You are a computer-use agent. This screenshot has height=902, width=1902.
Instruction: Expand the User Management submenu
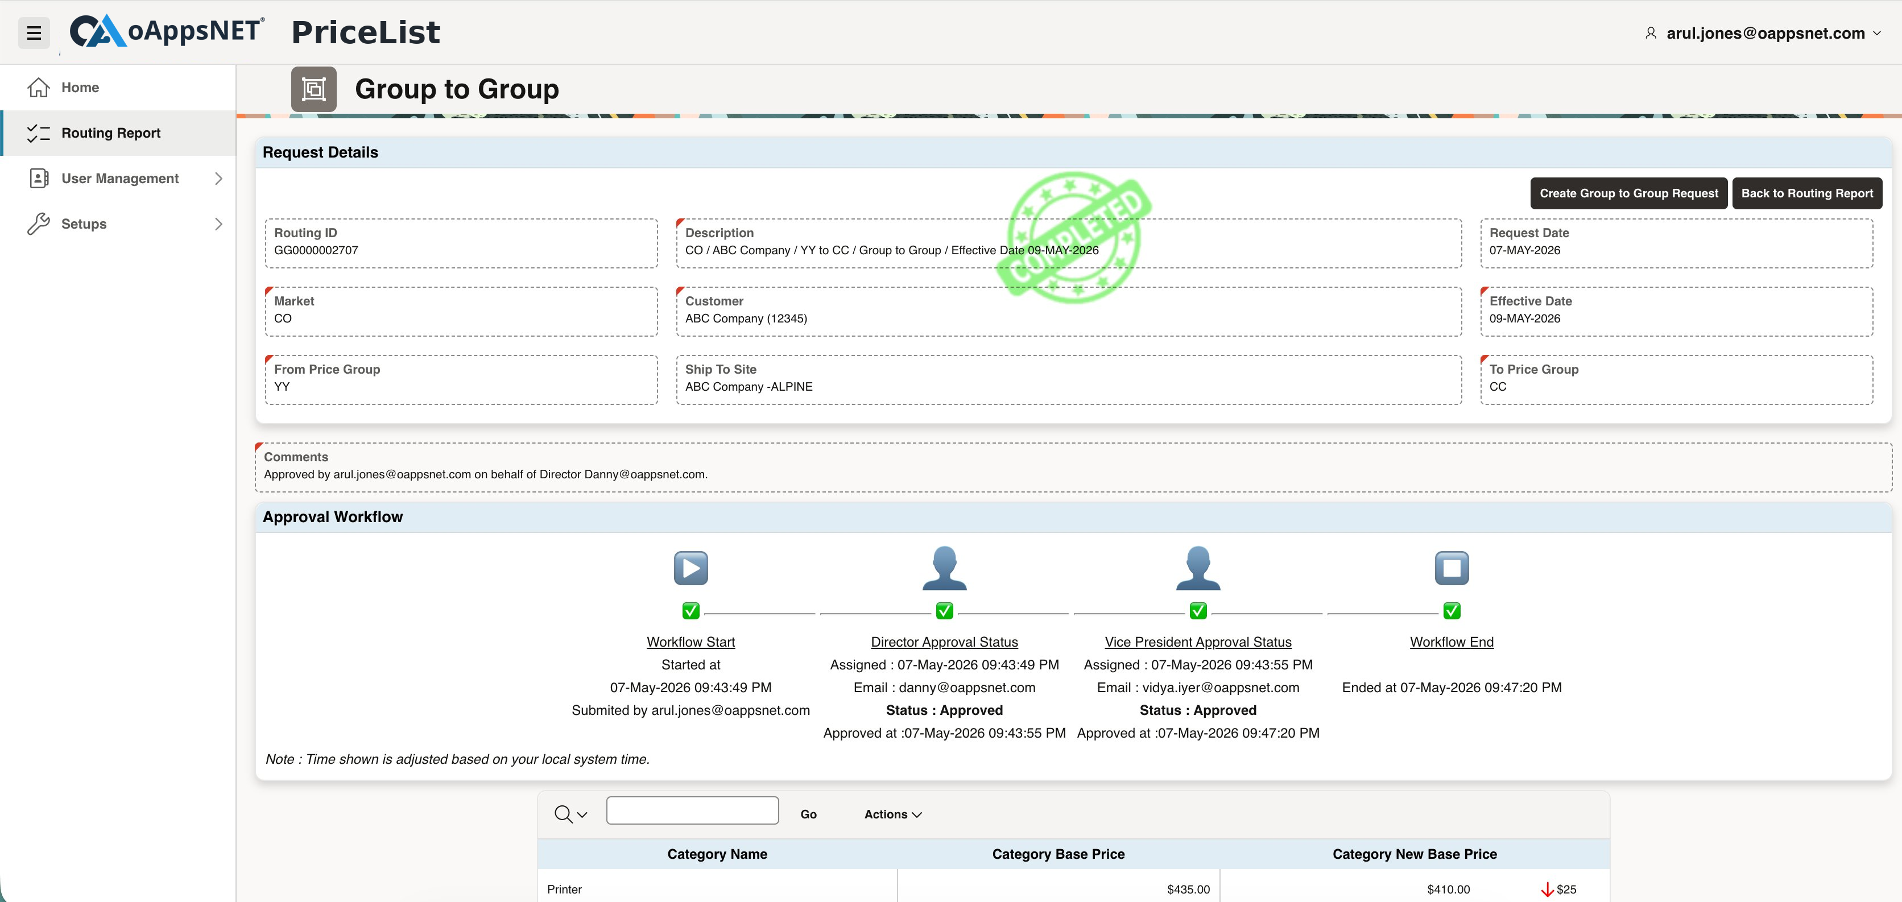pos(218,179)
